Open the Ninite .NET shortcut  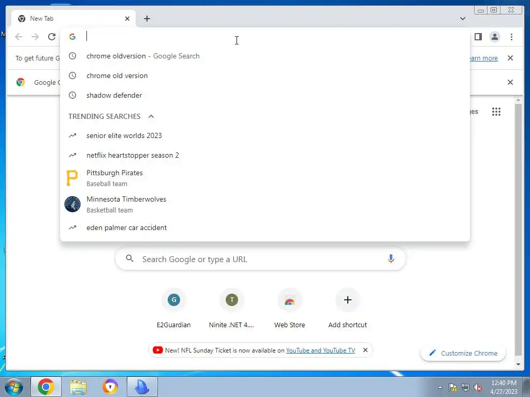point(231,308)
